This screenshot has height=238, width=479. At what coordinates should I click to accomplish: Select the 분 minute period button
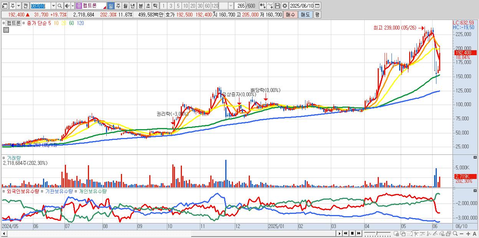click(140, 6)
